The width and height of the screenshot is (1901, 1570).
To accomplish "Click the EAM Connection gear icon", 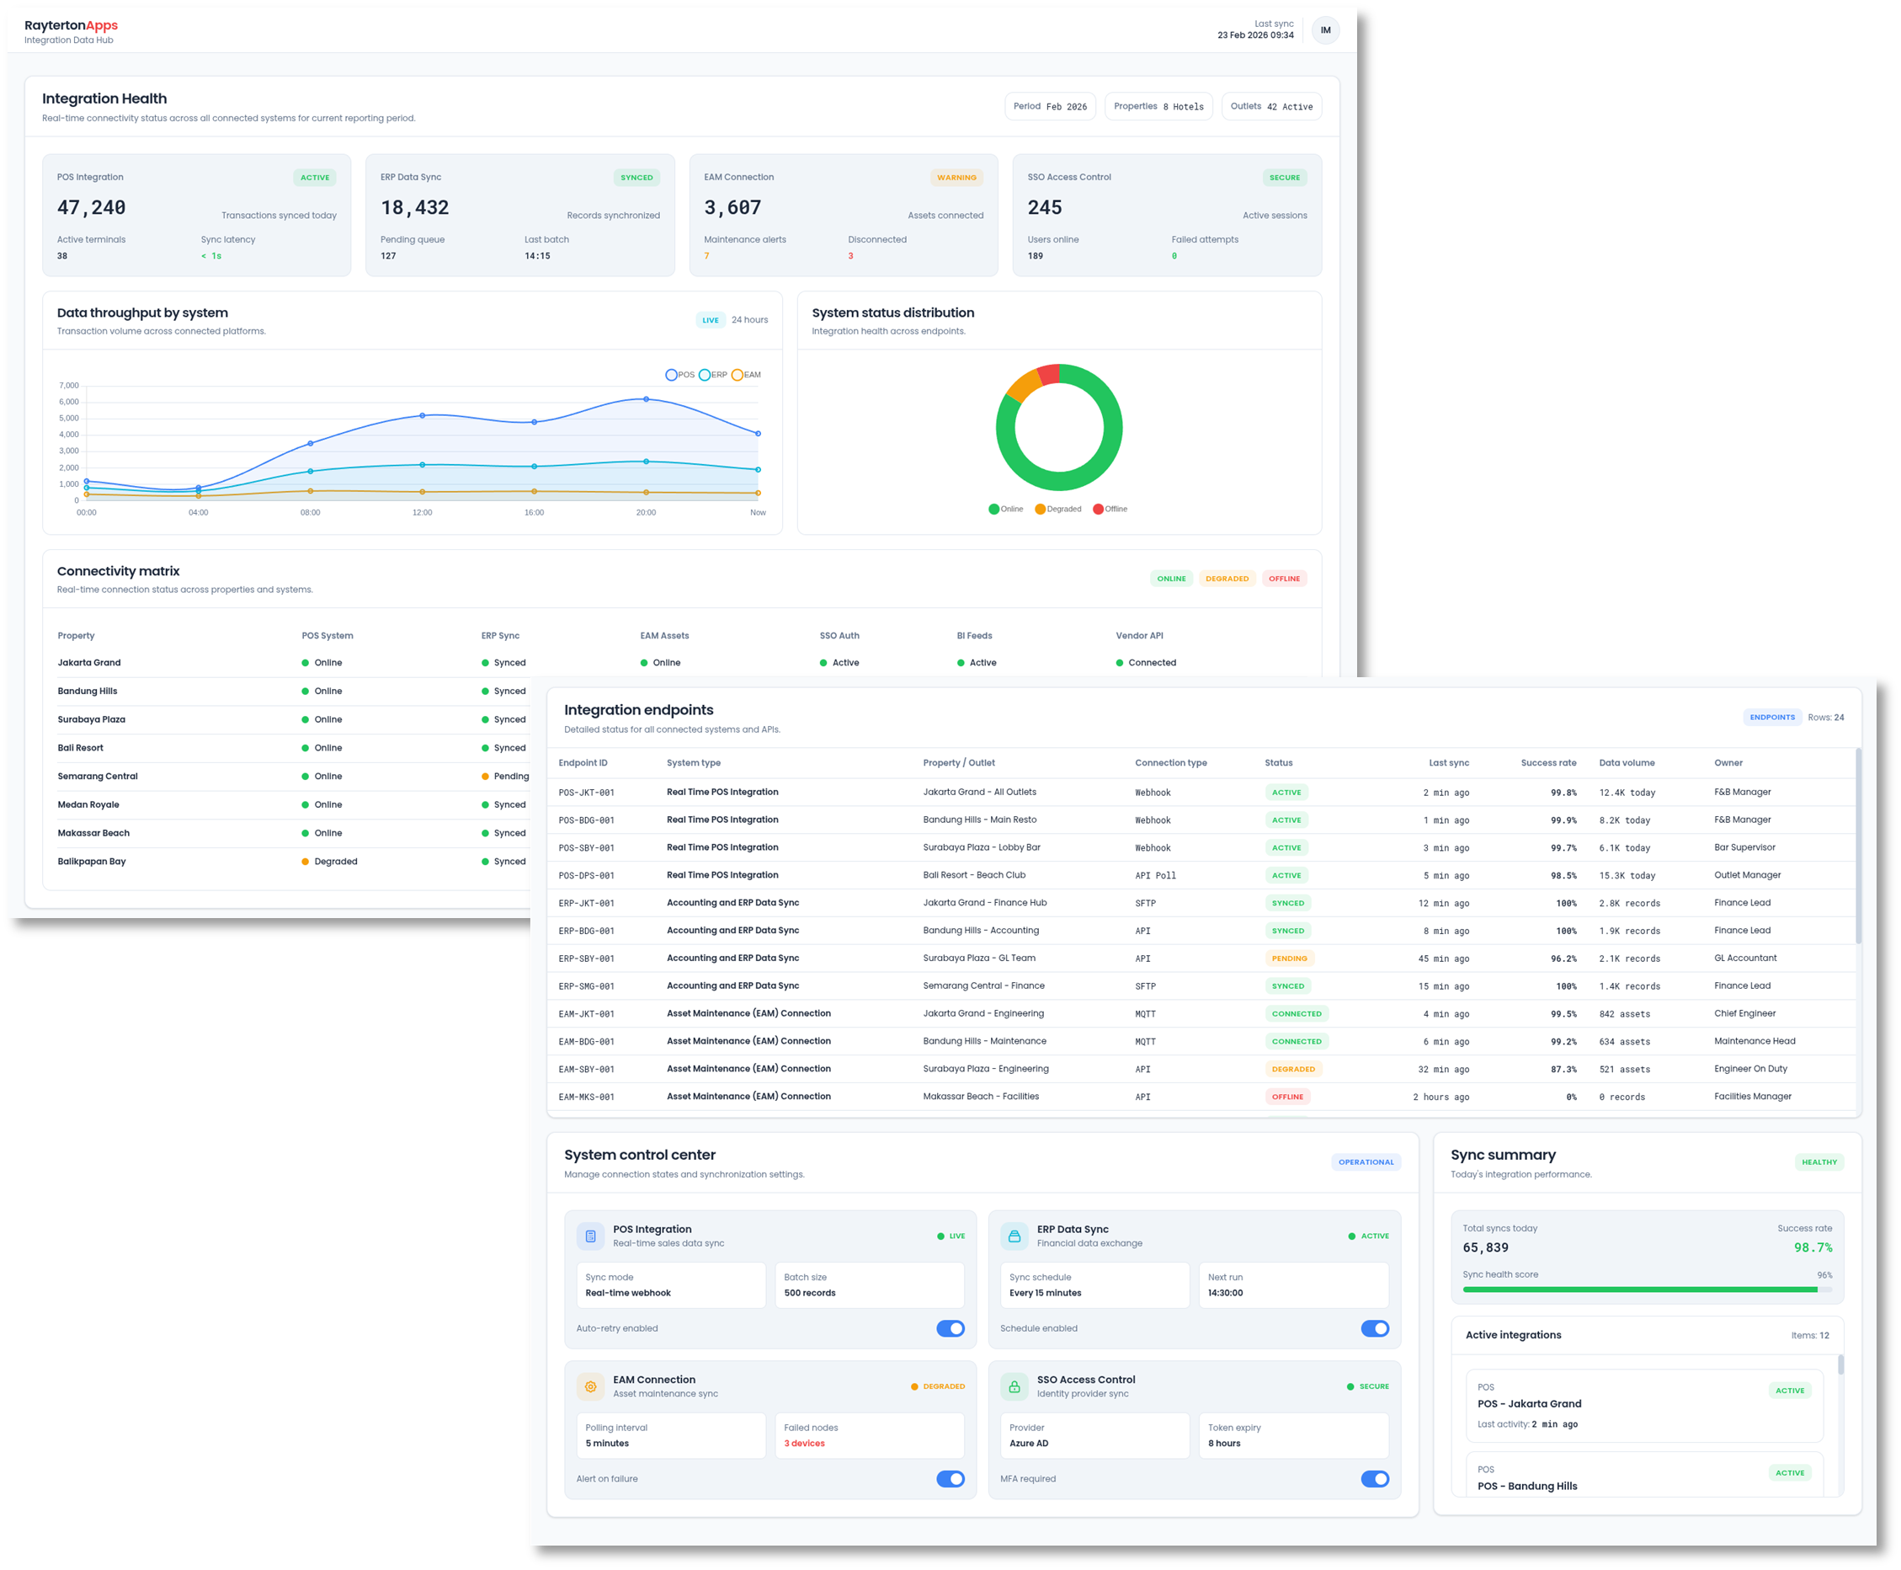I will (590, 1386).
